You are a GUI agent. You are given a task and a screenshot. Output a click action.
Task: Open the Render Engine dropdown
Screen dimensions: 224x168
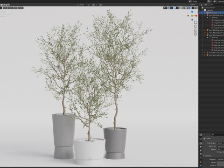[221, 143]
